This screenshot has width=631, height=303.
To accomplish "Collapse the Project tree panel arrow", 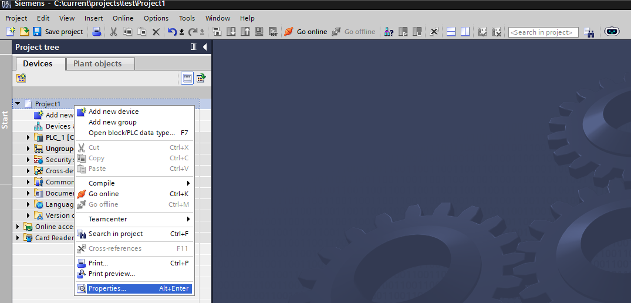I will pos(204,47).
